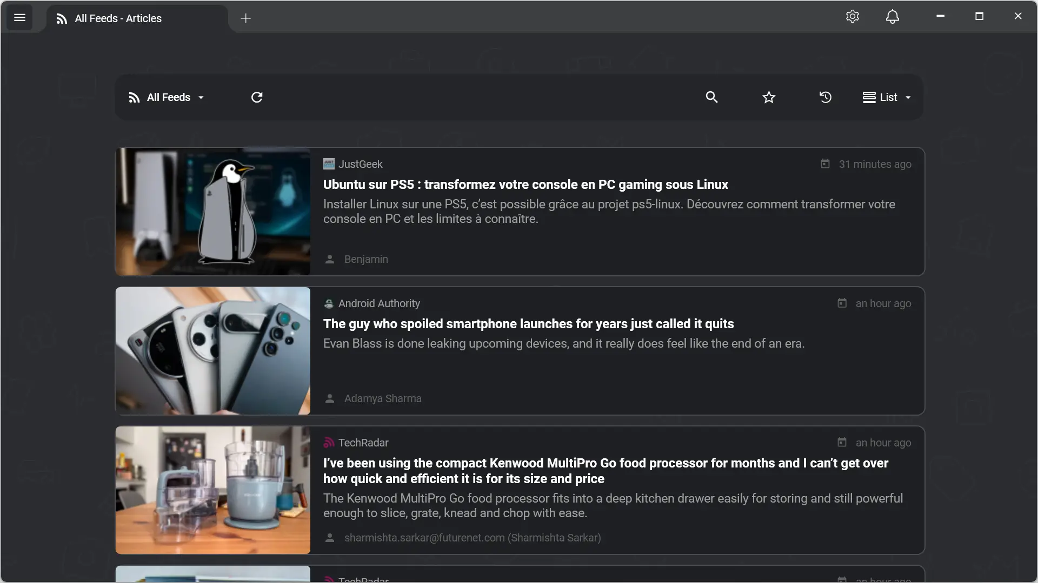Expand the All Feeds dropdown
The height and width of the screenshot is (583, 1038).
[167, 97]
